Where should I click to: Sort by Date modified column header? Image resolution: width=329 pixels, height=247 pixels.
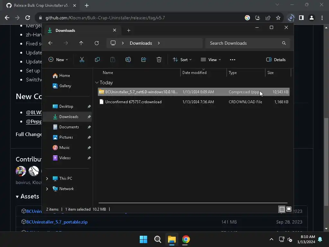tap(203, 73)
